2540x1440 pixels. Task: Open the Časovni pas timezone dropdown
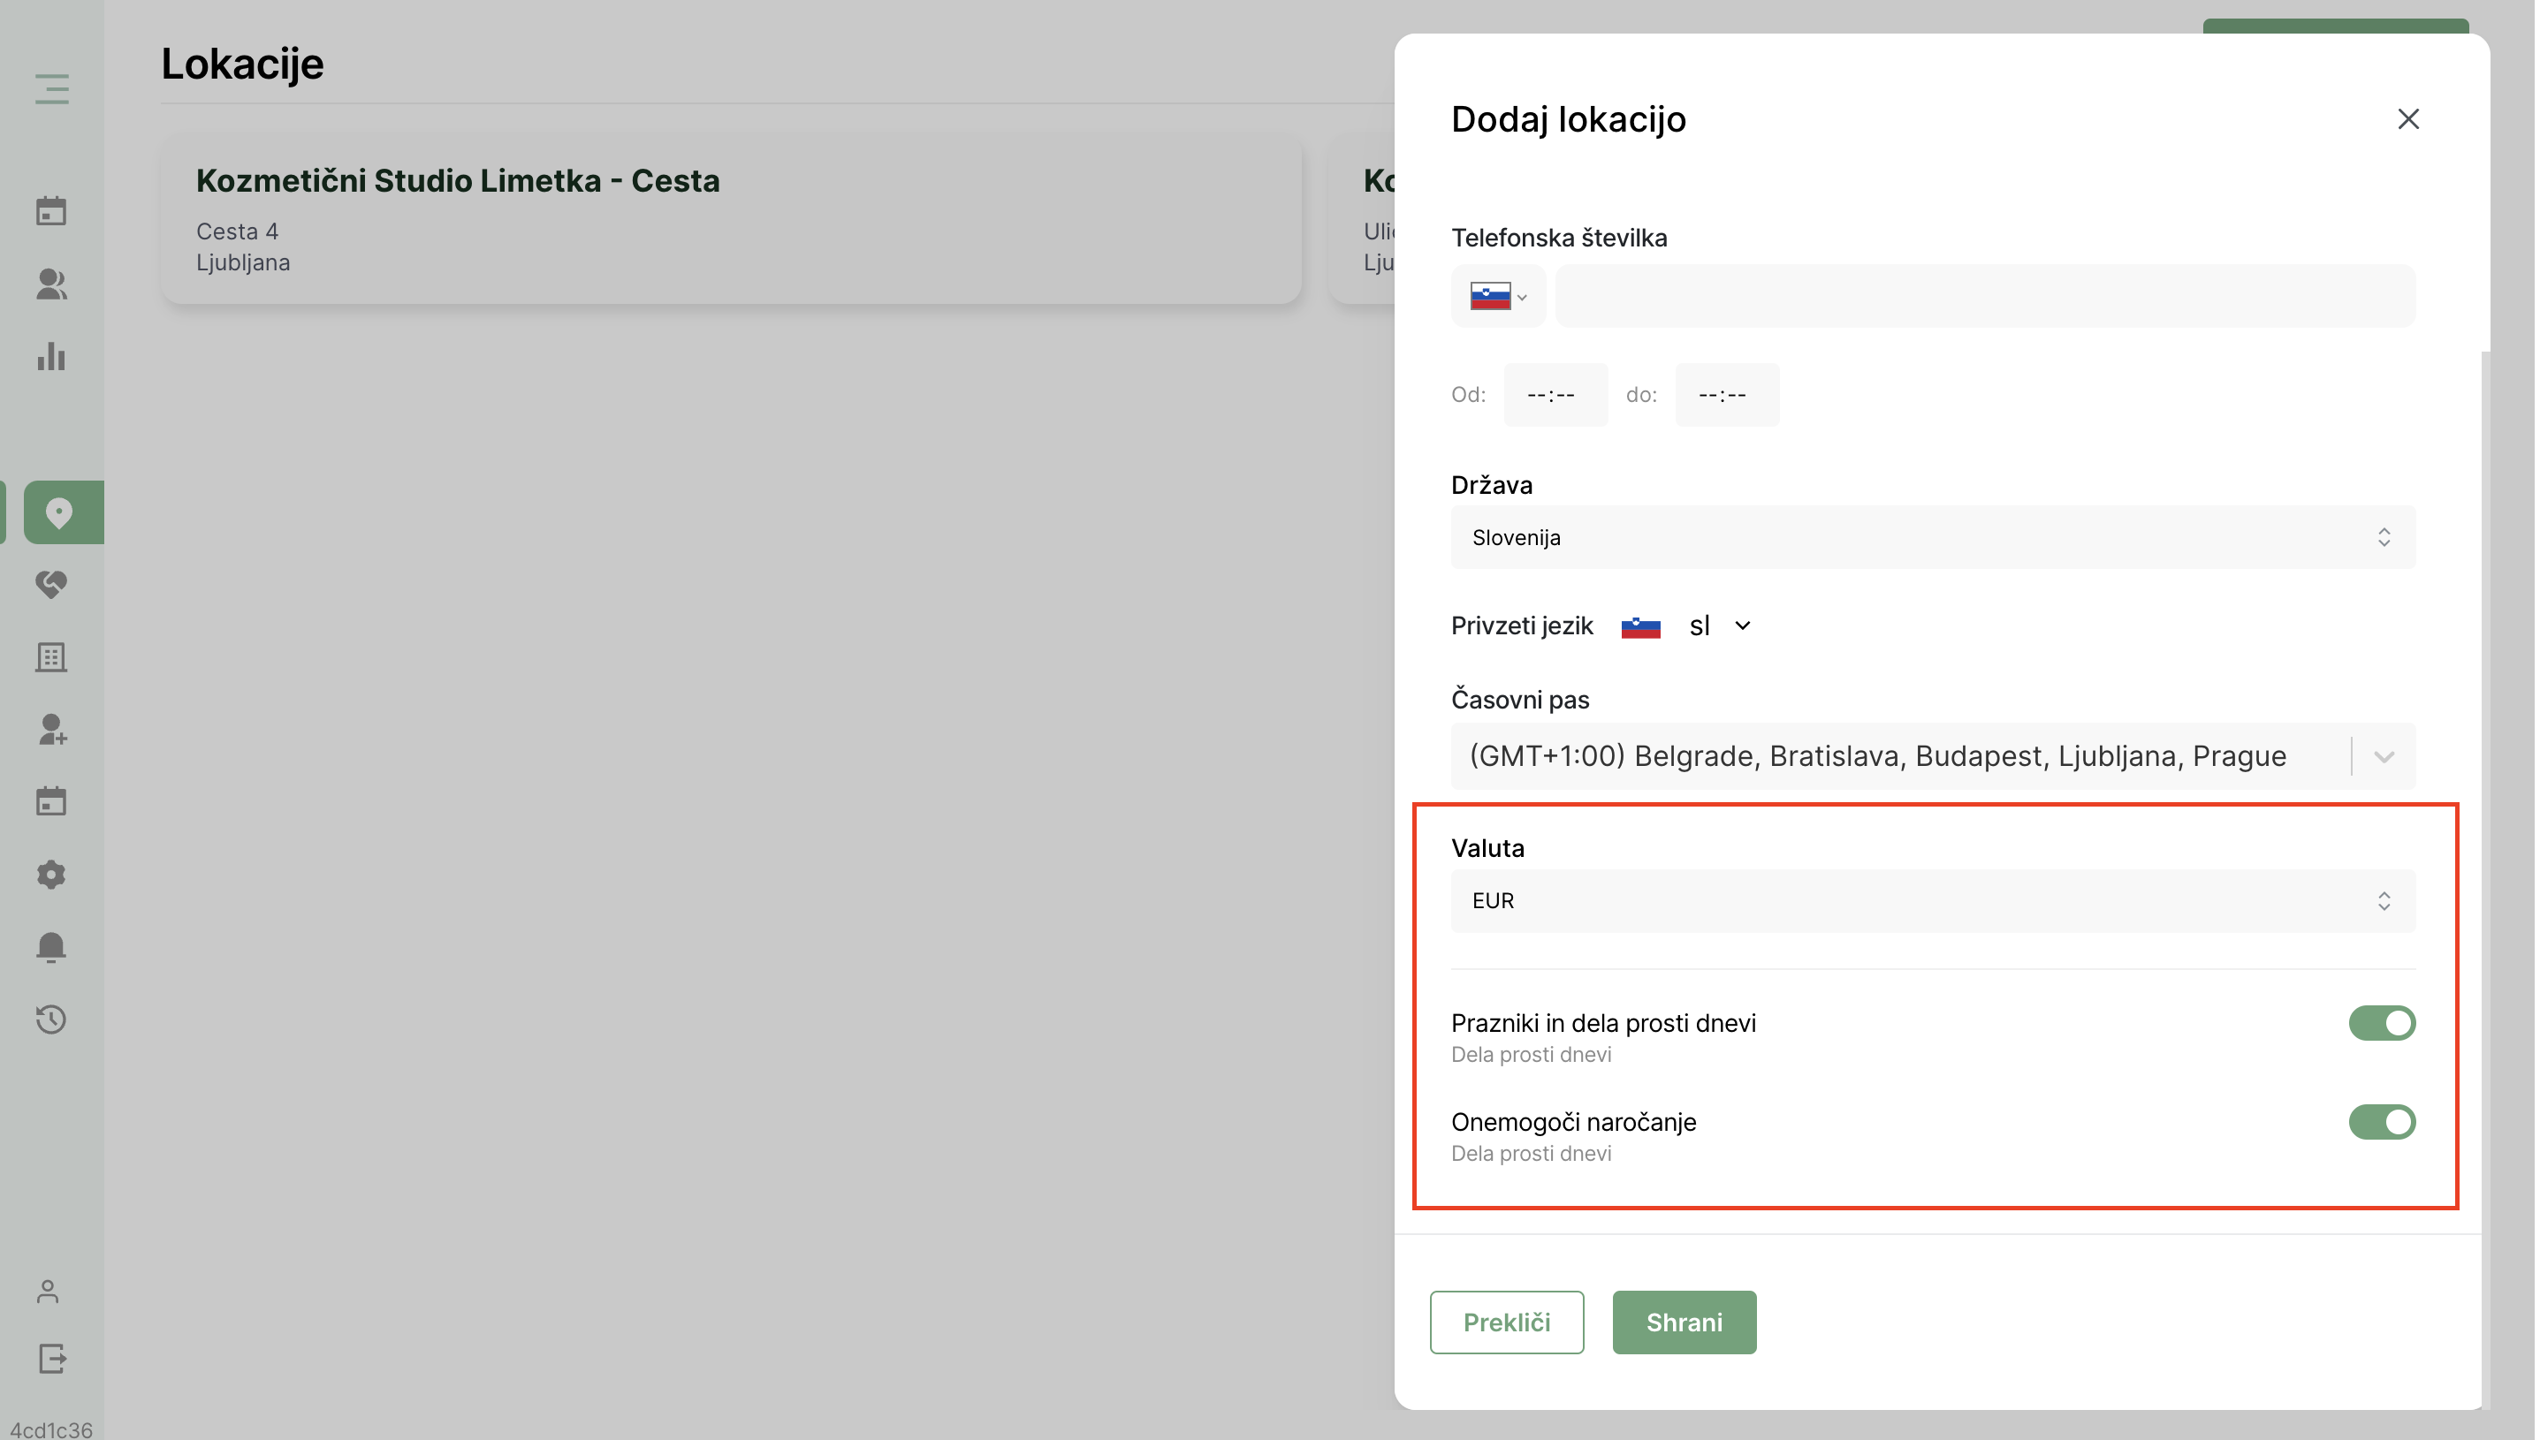coord(1933,756)
